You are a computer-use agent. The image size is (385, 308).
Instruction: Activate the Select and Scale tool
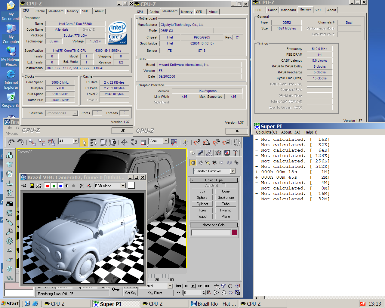143,142
